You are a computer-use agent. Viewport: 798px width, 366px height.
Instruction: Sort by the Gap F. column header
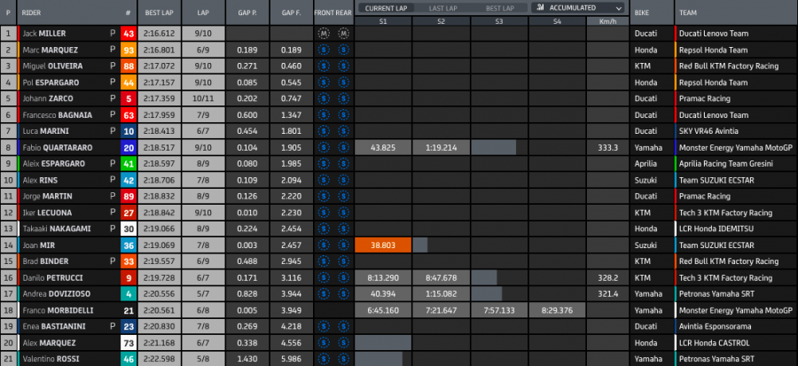coord(289,14)
